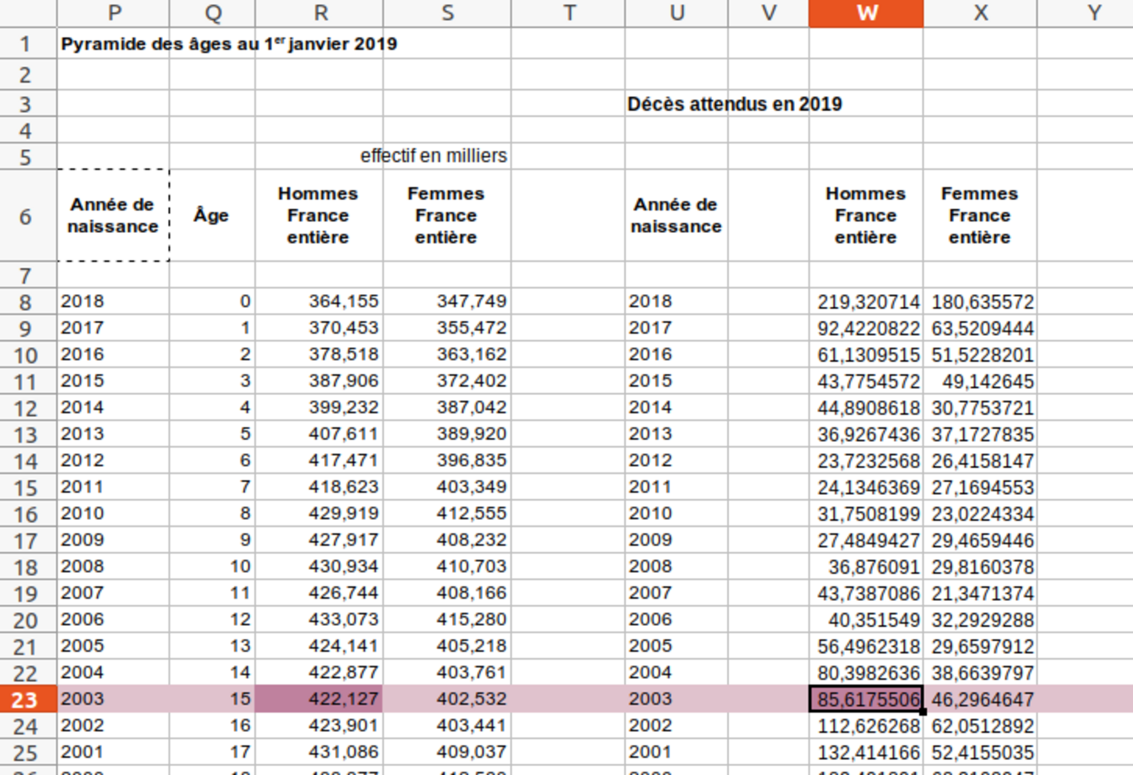Click column header U

tap(676, 13)
